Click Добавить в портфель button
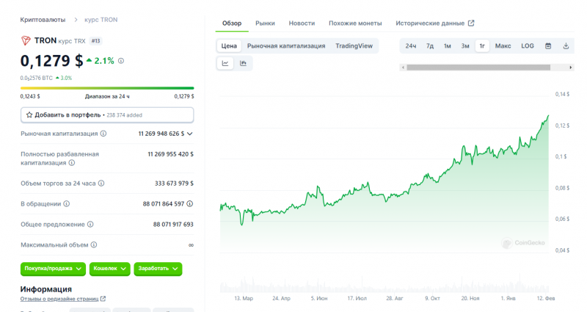Image resolution: width=587 pixels, height=312 pixels. [107, 115]
